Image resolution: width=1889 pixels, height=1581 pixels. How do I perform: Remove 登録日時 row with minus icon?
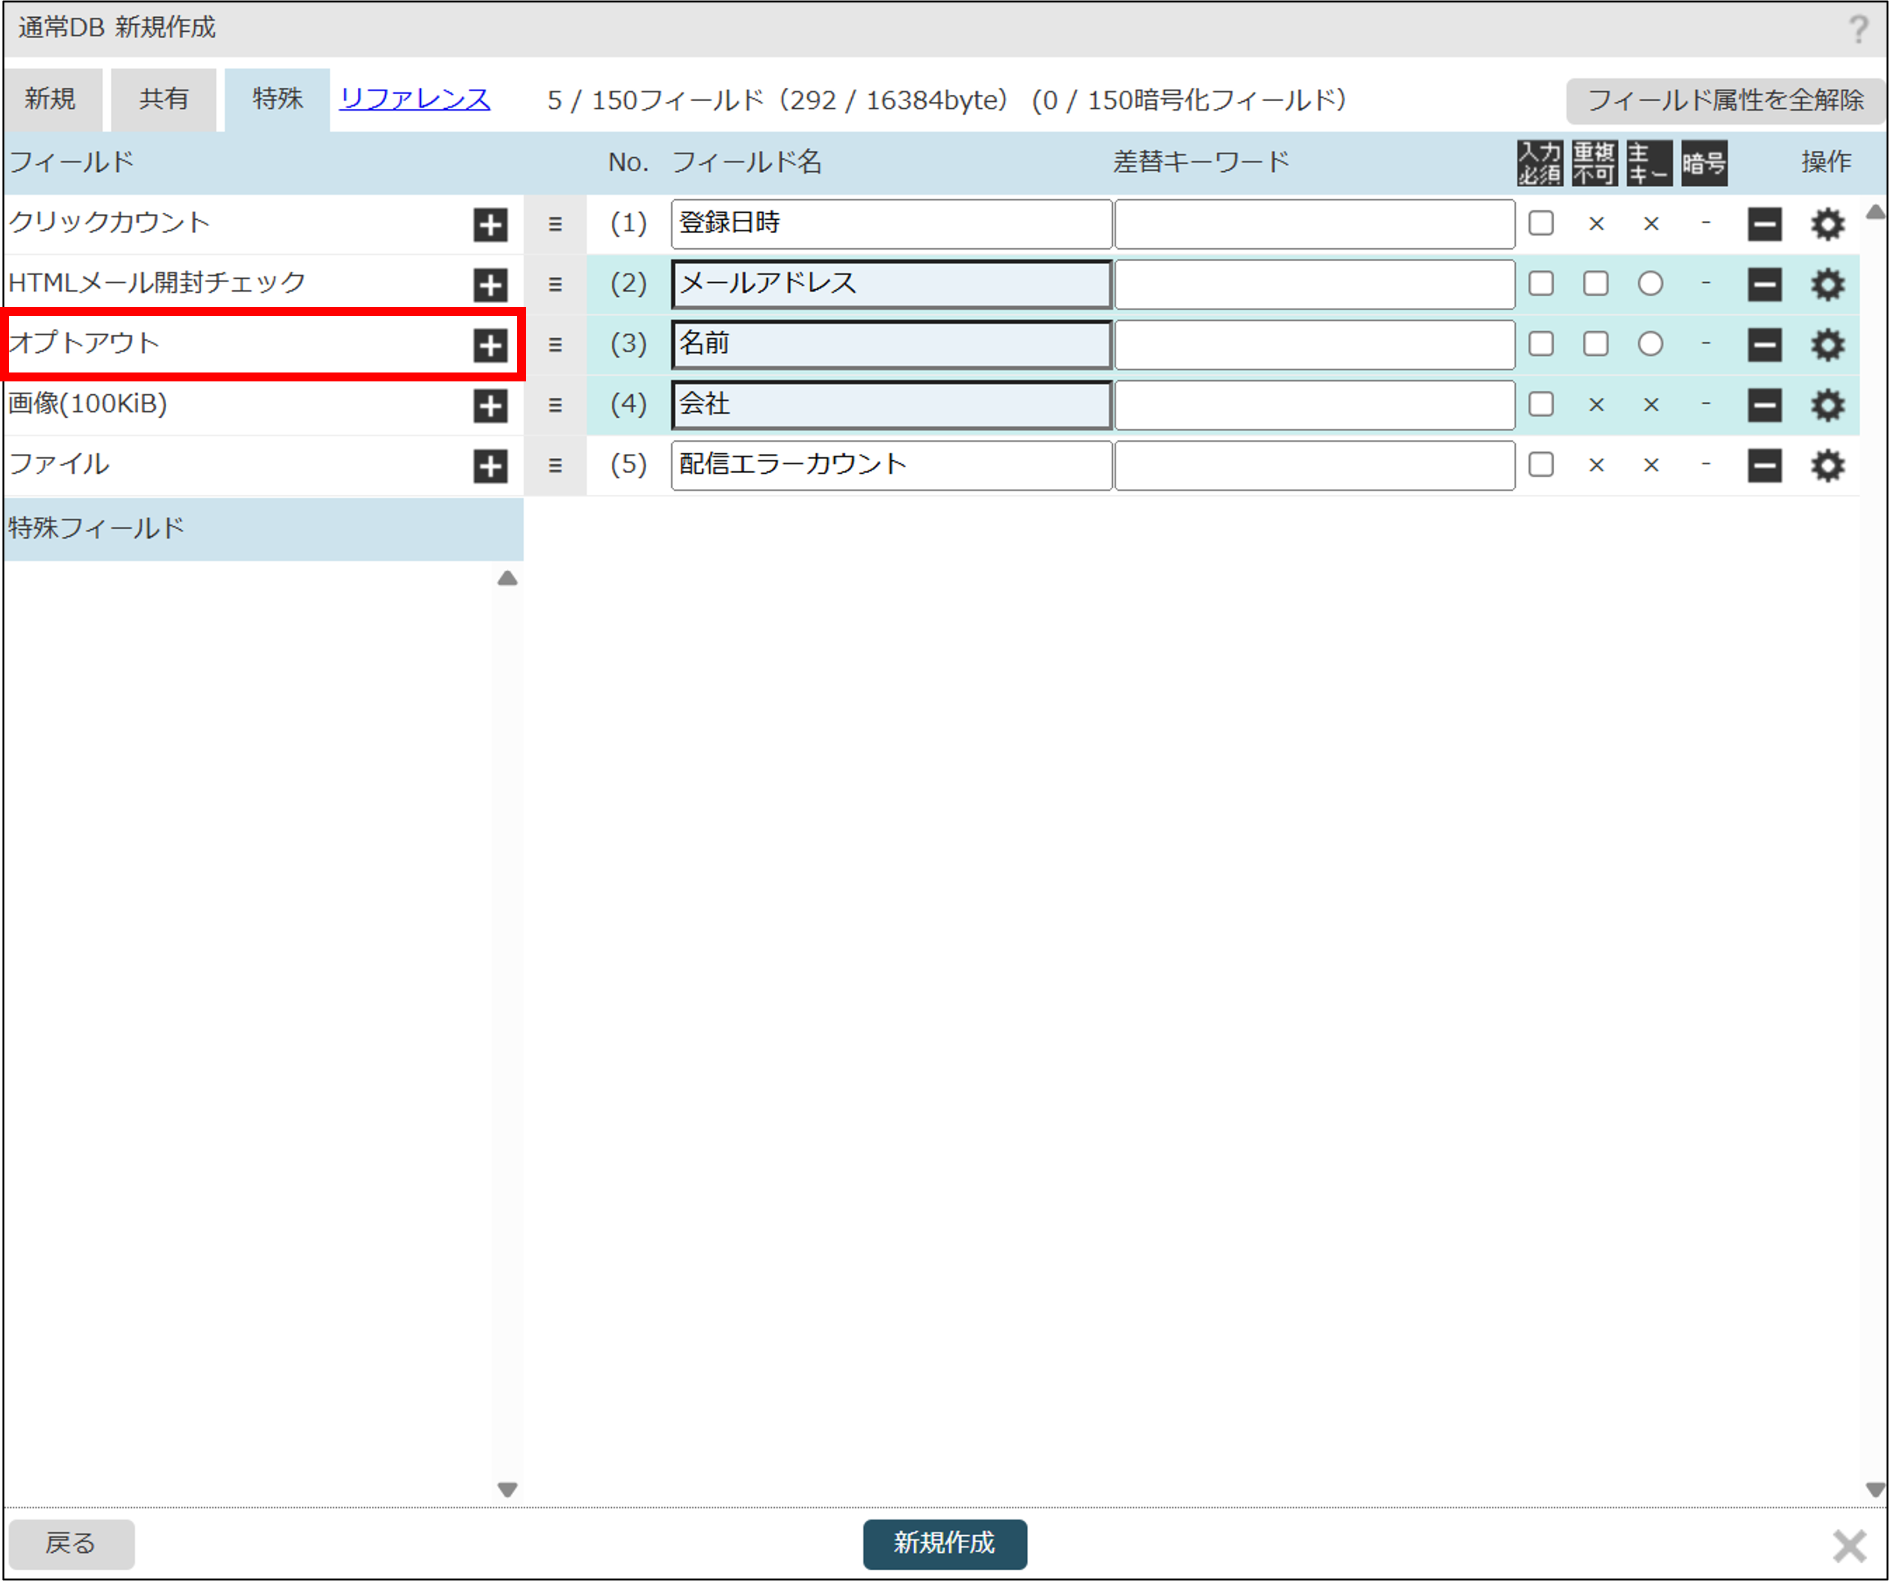click(1764, 224)
